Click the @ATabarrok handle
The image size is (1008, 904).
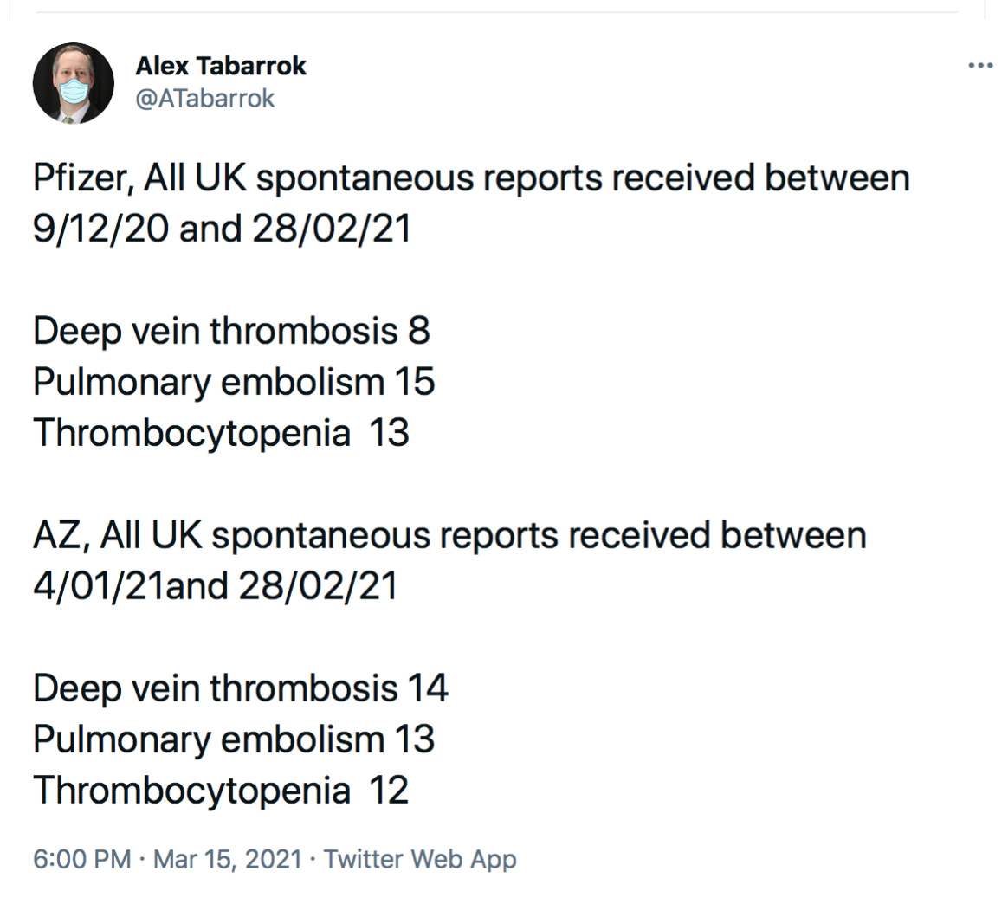pyautogui.click(x=205, y=99)
